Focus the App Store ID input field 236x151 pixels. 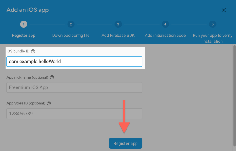click(x=75, y=114)
